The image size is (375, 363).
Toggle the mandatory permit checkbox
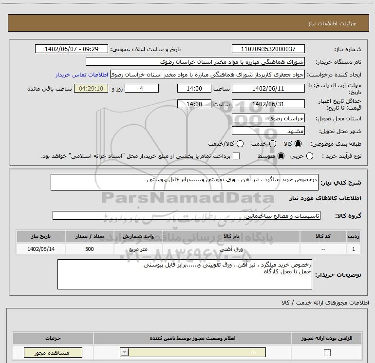327,352
